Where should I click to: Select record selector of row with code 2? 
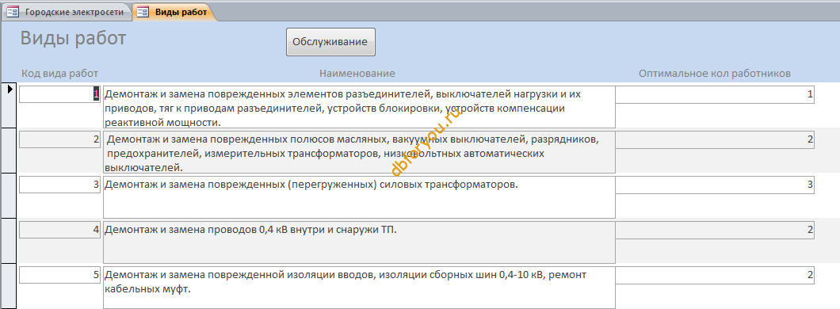(9, 151)
